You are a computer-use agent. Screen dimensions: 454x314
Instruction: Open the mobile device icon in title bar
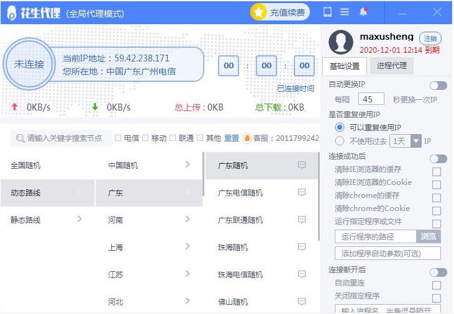click(x=327, y=12)
